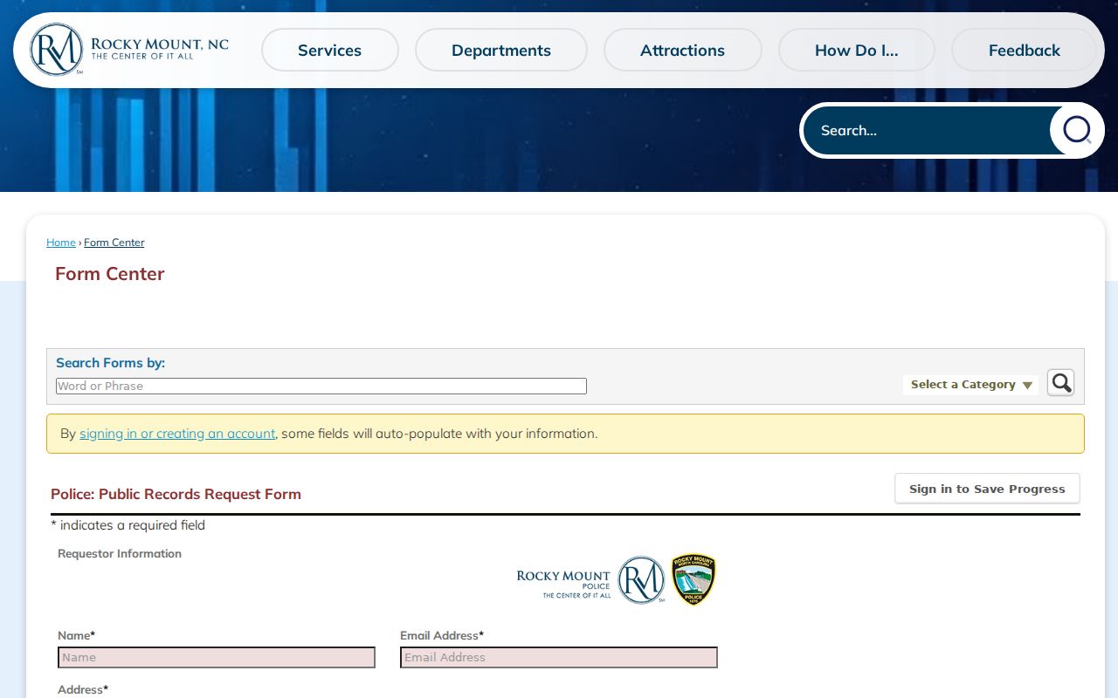The width and height of the screenshot is (1118, 698).
Task: Click Police: Public Records Request Form title
Action: [176, 494]
